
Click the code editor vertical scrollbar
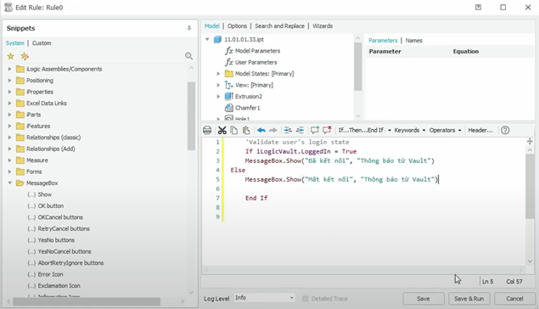(x=530, y=186)
